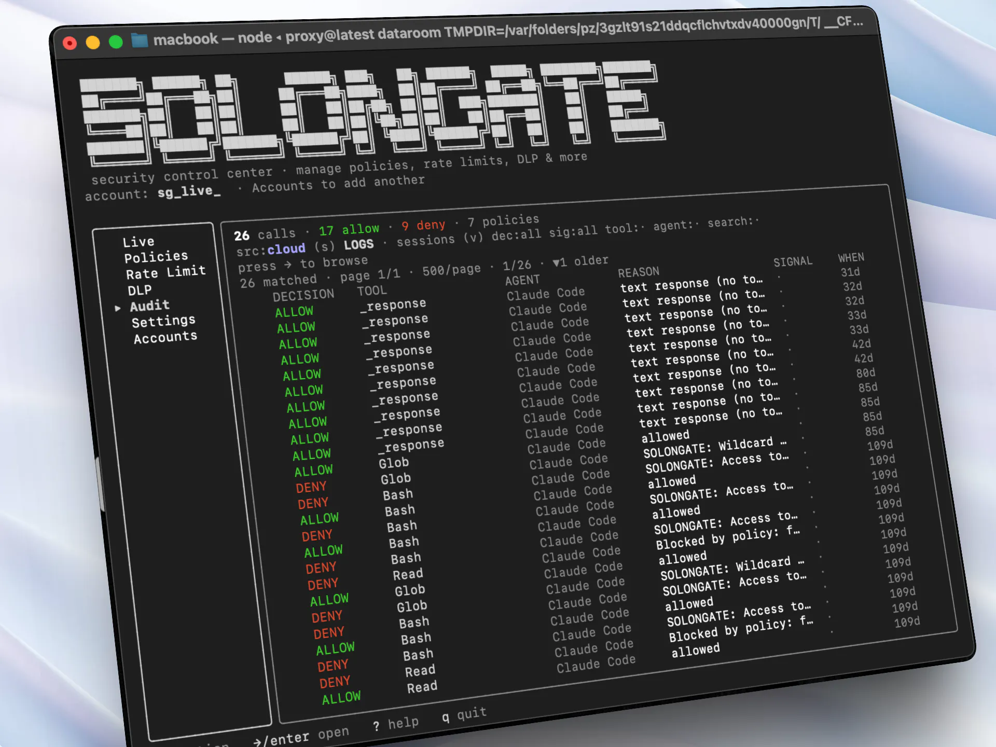Click the '26 matched' count

278,282
